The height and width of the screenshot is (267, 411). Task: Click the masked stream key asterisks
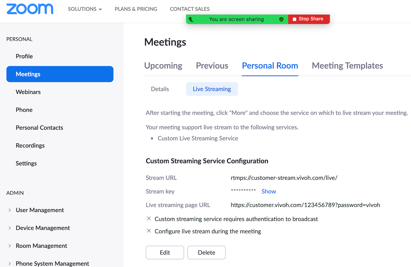tap(244, 191)
